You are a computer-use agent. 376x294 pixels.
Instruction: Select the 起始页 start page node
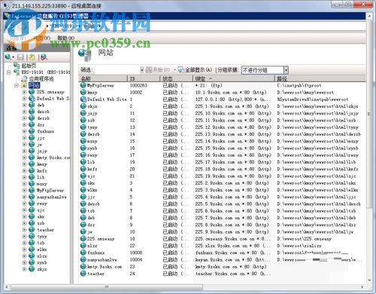click(x=29, y=66)
